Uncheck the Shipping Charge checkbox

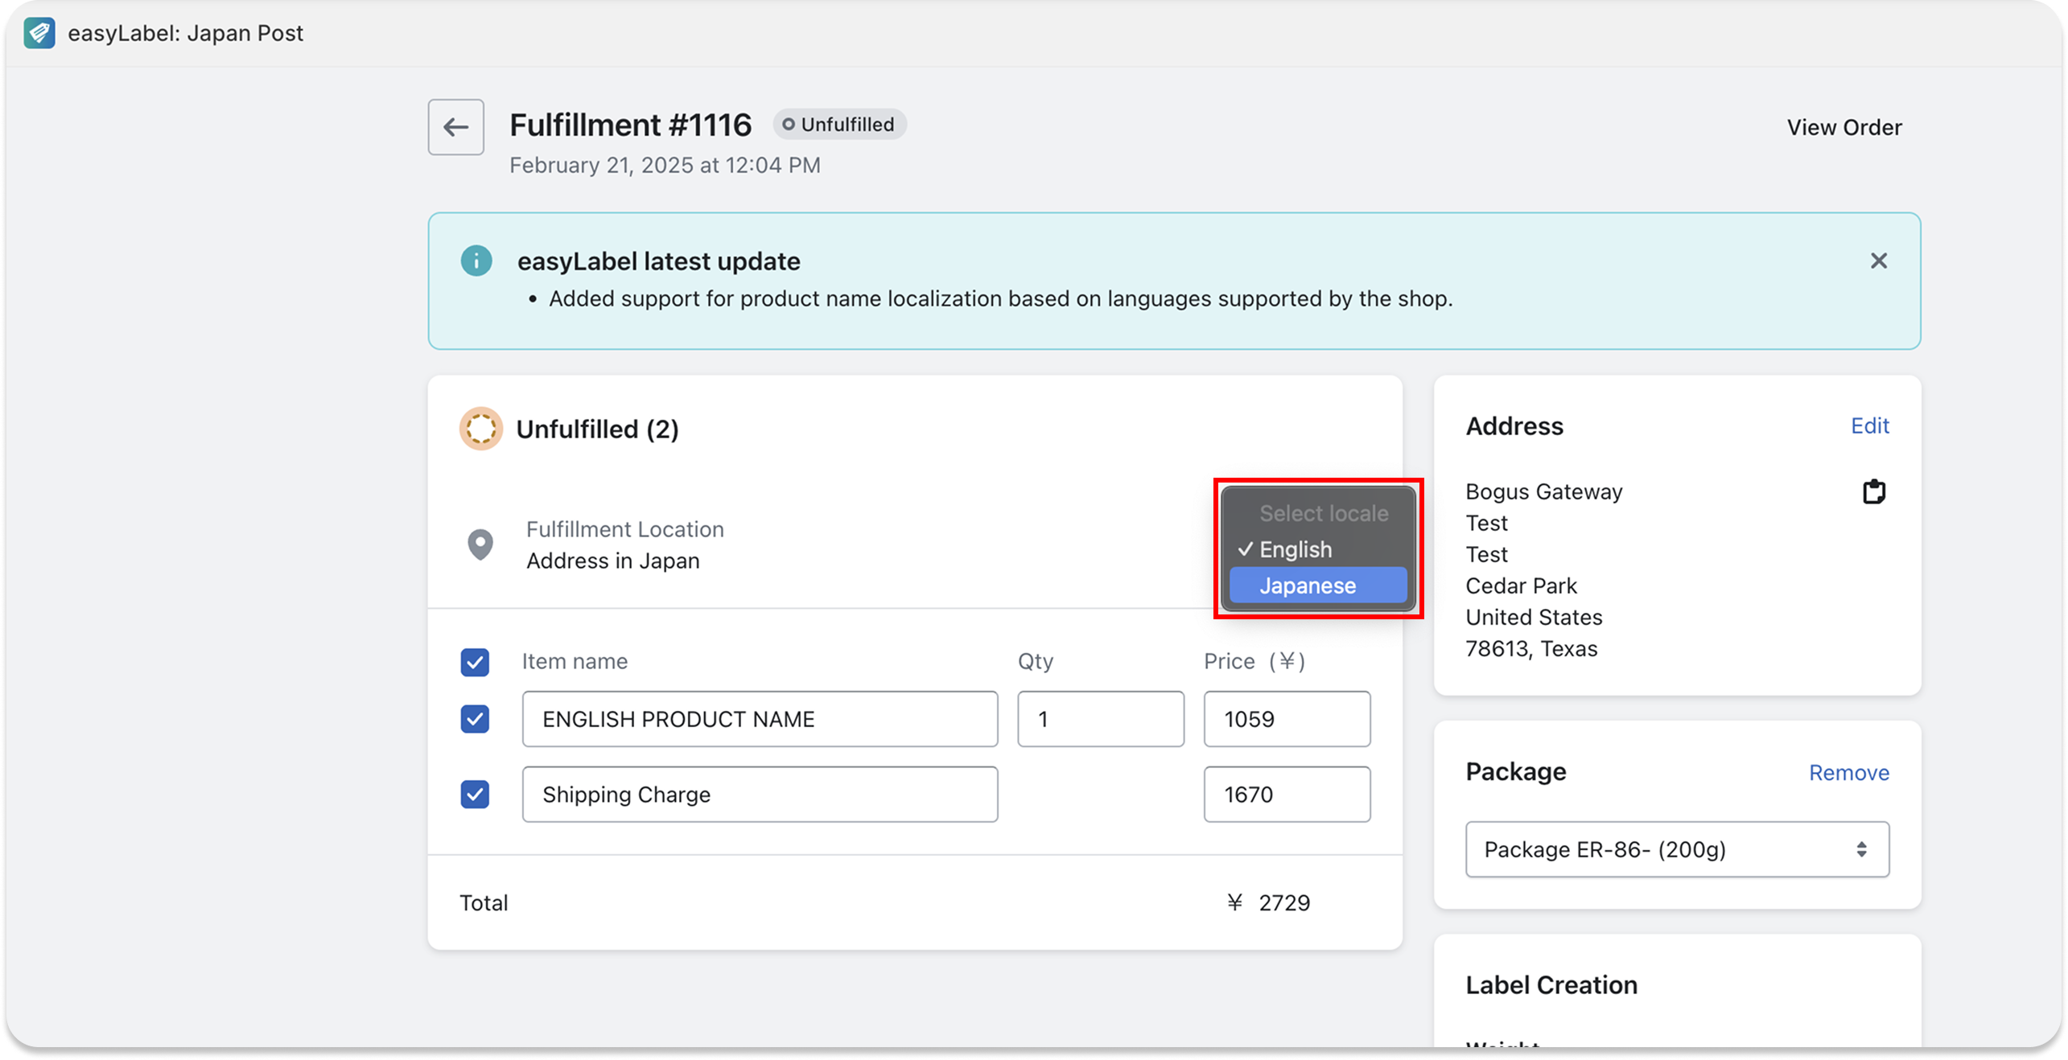[475, 795]
